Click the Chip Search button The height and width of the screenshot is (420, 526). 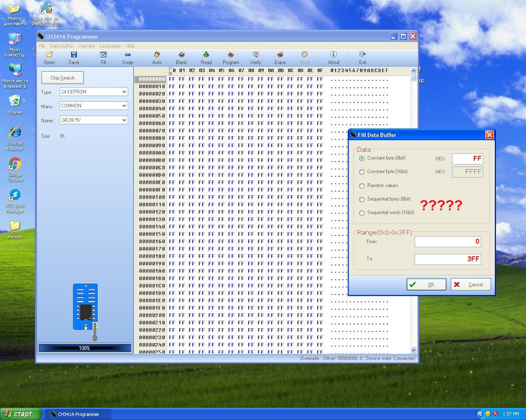coord(62,78)
